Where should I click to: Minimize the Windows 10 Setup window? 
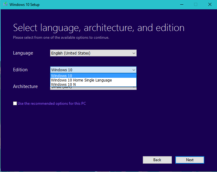(x=182, y=4)
